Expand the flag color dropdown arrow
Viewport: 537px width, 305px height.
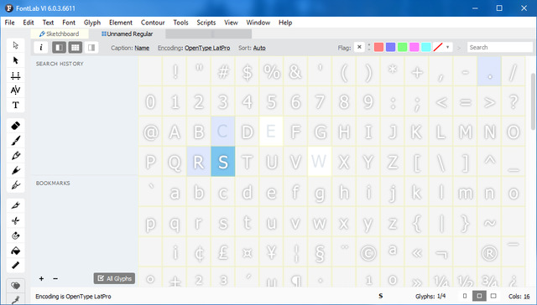(447, 47)
